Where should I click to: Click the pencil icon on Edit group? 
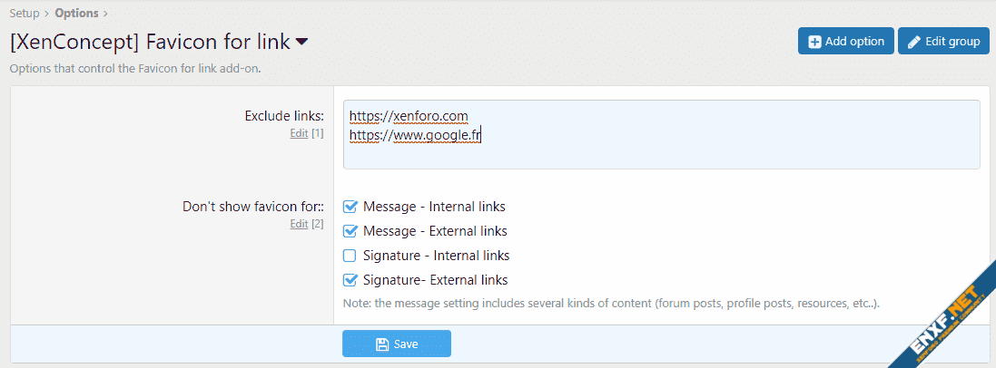pos(914,42)
